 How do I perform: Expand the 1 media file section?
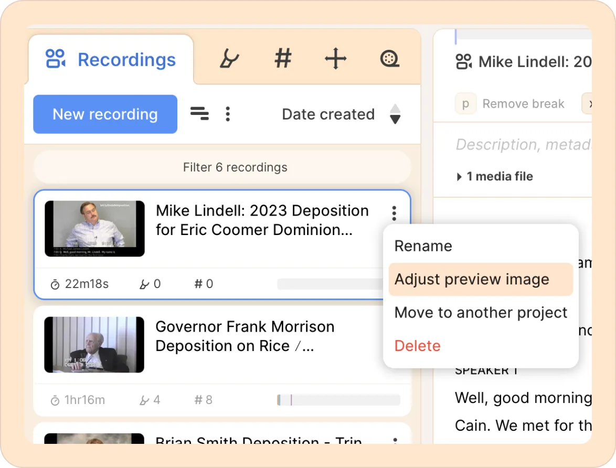click(495, 176)
